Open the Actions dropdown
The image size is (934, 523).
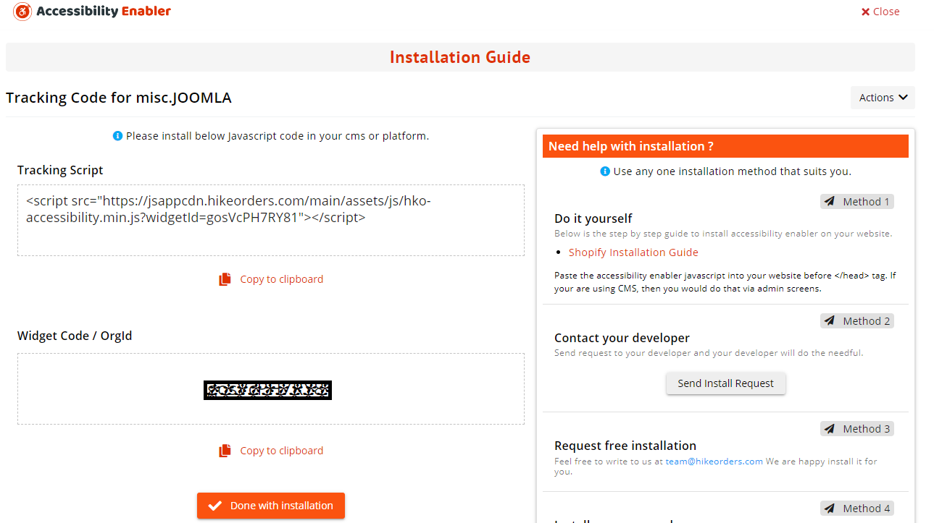pyautogui.click(x=883, y=98)
